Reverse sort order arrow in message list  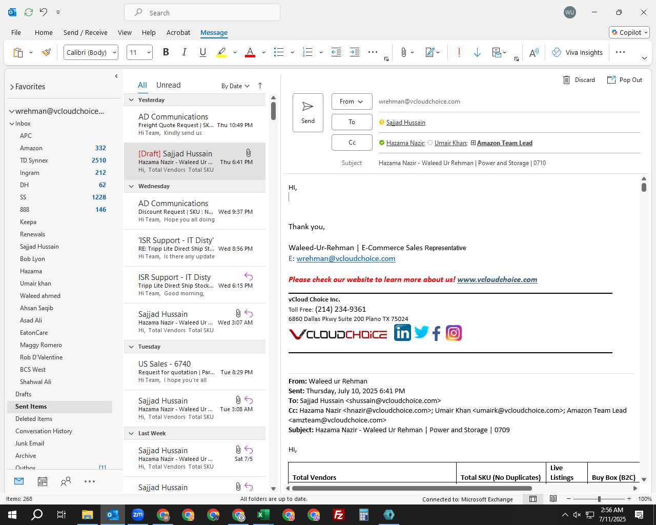[x=260, y=86]
